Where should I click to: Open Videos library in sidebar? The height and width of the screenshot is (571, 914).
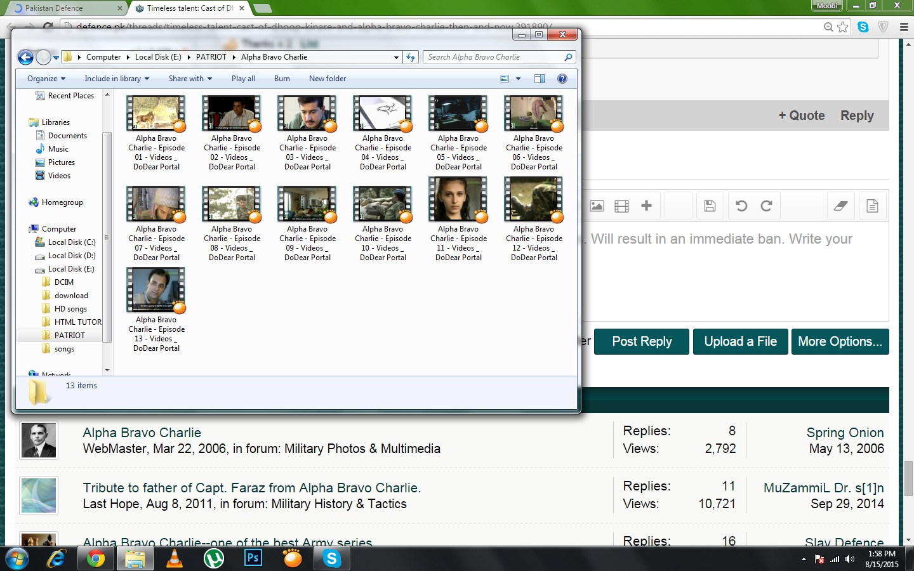[53, 176]
